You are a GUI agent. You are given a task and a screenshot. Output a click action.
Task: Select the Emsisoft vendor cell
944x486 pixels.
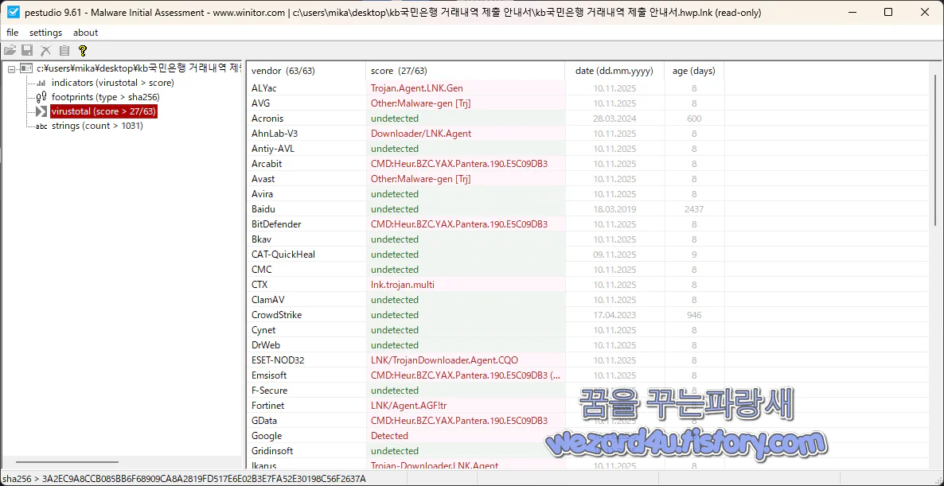pyautogui.click(x=306, y=375)
